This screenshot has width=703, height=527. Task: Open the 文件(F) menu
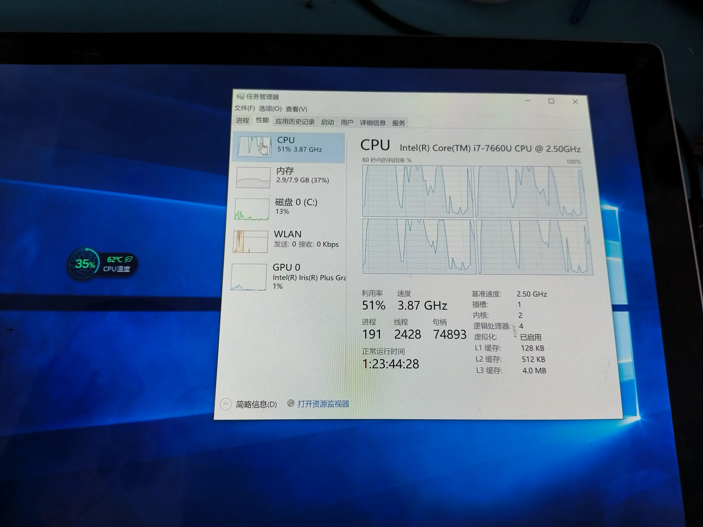point(245,108)
